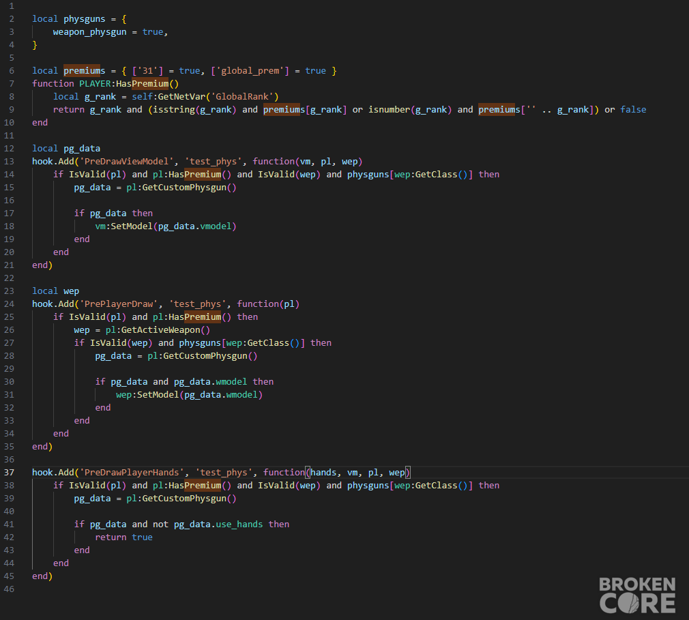Click the 'GlobalRank' string on line 8

point(244,97)
